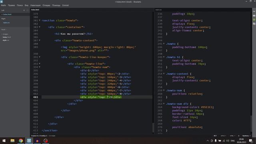Collapse the container div fold at line 383
This screenshot has height=144, width=256.
pos(40,27)
